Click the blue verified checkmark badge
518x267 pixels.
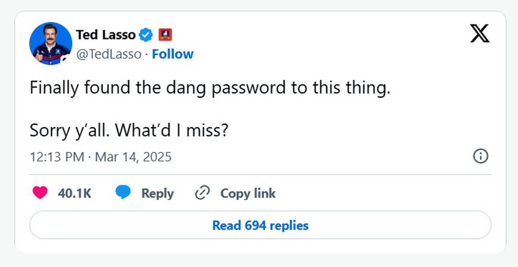click(147, 35)
